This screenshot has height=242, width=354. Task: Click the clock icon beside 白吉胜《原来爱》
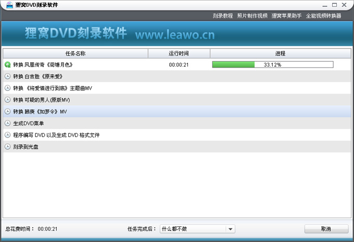click(8, 76)
